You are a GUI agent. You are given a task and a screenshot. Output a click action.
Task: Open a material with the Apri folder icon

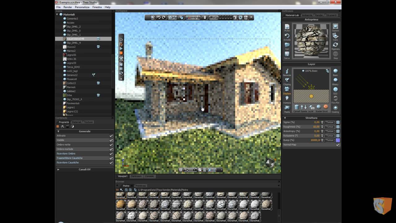287,45
